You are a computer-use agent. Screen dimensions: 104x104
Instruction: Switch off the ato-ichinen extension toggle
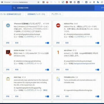(97, 70)
